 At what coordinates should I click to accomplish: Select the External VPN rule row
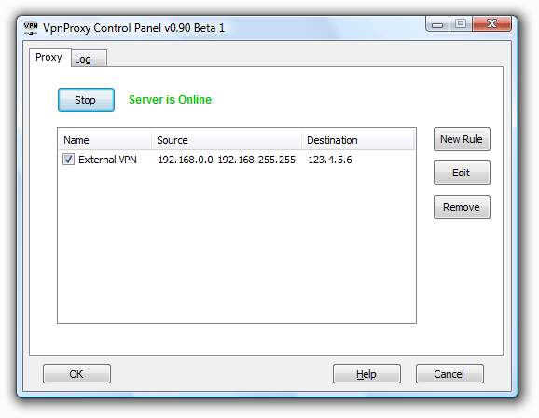click(x=237, y=160)
